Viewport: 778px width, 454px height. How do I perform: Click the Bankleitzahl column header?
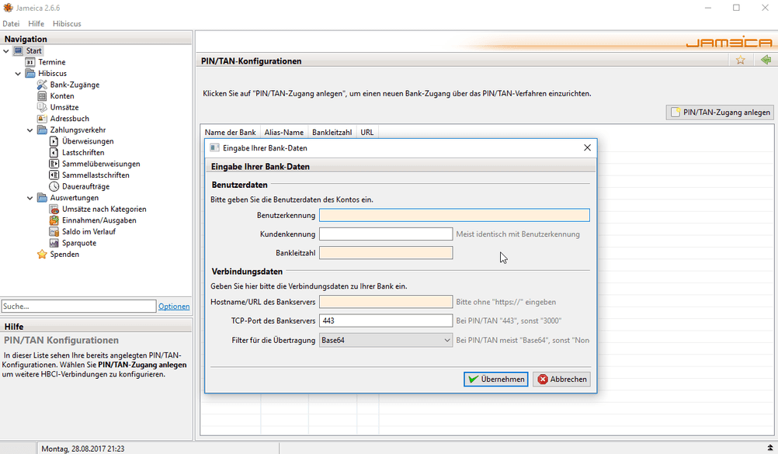pos(332,133)
